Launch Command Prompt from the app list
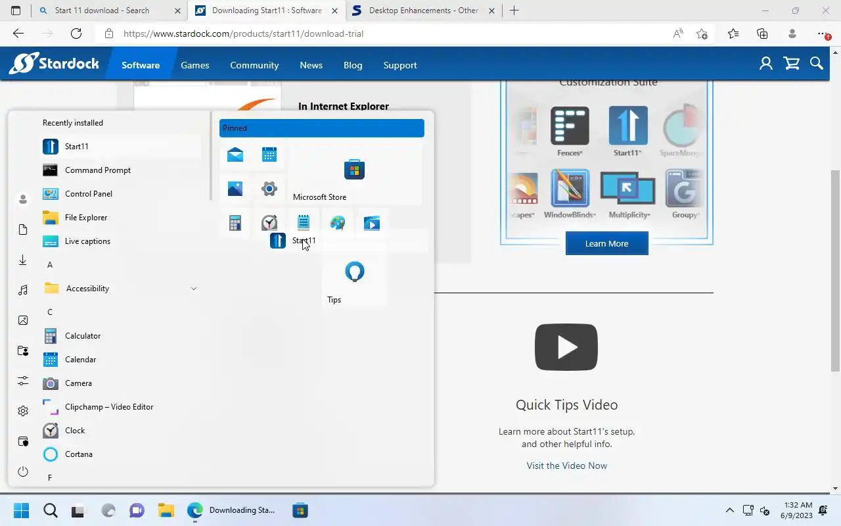The width and height of the screenshot is (841, 526). coord(120,170)
